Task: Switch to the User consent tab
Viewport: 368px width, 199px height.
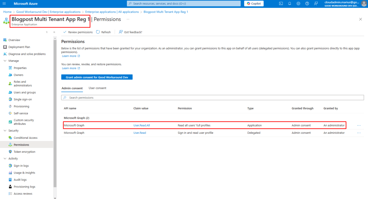Action: [x=97, y=88]
